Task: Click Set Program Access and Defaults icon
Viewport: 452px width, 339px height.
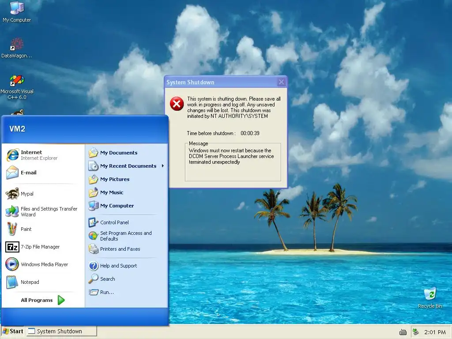Action: (94, 236)
